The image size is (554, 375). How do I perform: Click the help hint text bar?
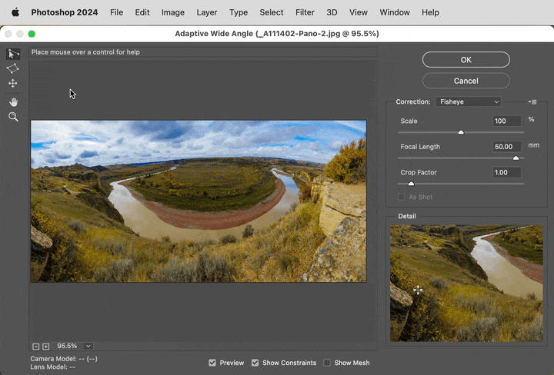tap(203, 52)
